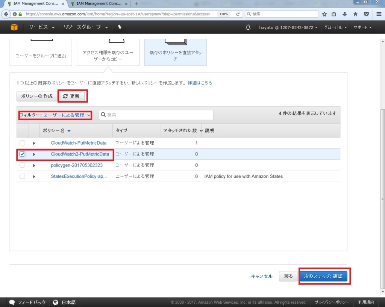Viewport: 385px width, 307px height.
Task: Click the feedback speech bubble icon
Action: pos(12,302)
